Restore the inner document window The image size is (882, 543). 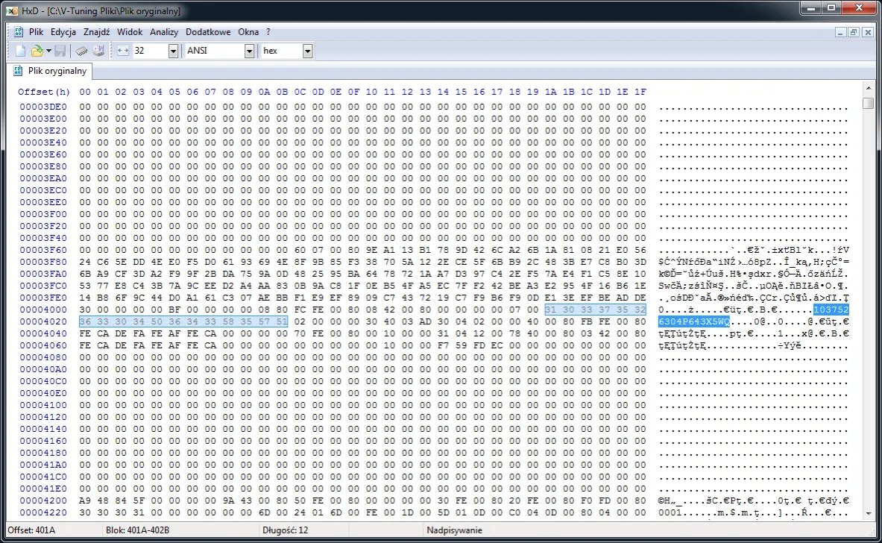[854, 32]
